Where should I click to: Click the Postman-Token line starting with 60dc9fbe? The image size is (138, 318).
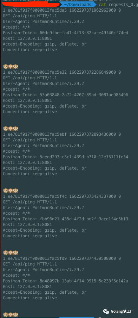(65, 33)
